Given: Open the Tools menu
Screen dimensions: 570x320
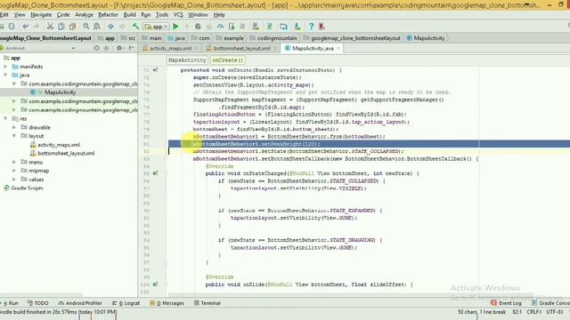Looking at the screenshot, I should [x=162, y=15].
